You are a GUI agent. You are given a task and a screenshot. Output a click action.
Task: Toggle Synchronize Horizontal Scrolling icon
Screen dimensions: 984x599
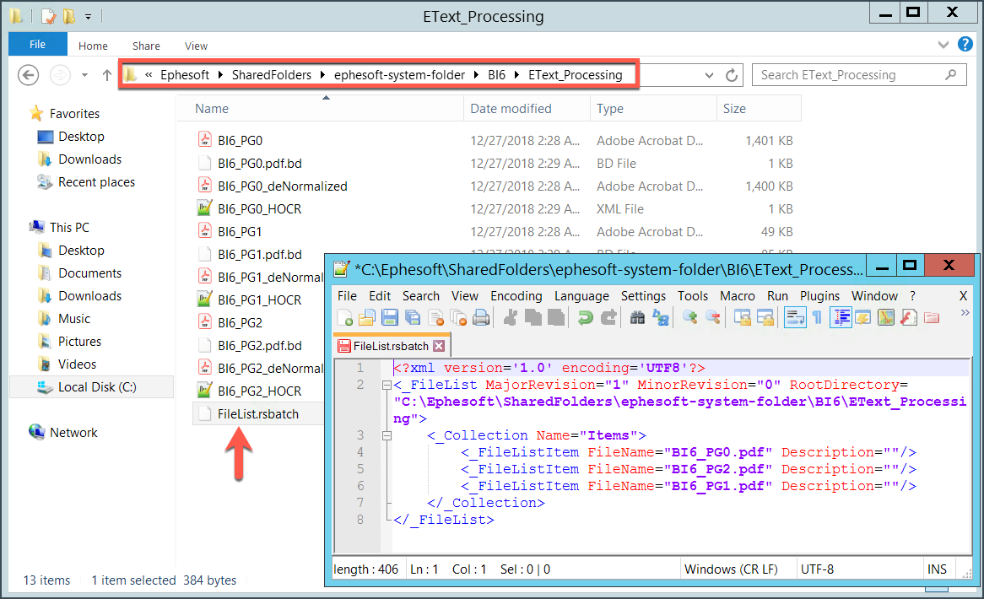tap(765, 318)
